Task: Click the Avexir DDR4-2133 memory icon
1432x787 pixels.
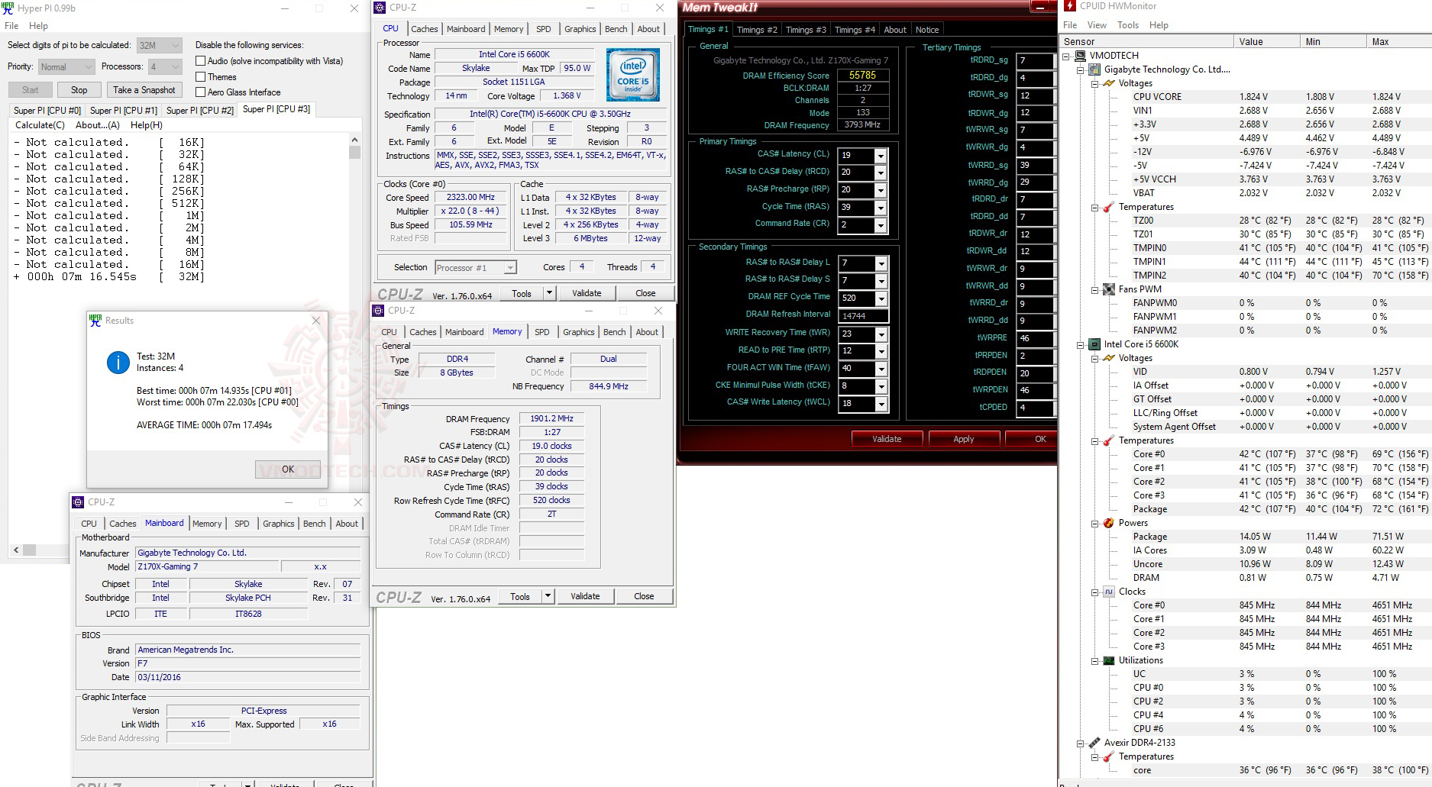Action: [1094, 743]
